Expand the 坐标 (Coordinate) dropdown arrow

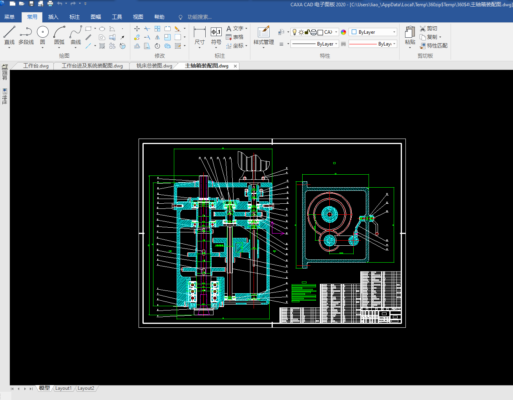click(246, 46)
